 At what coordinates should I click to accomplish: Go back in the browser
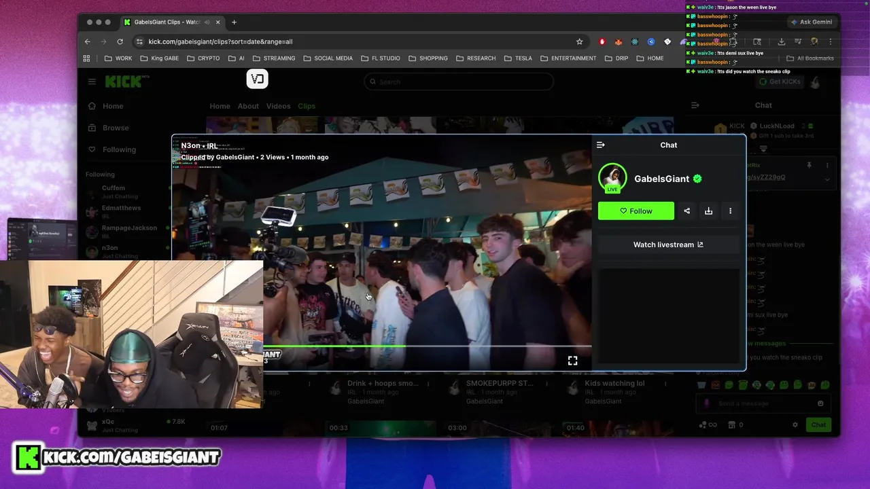87,41
